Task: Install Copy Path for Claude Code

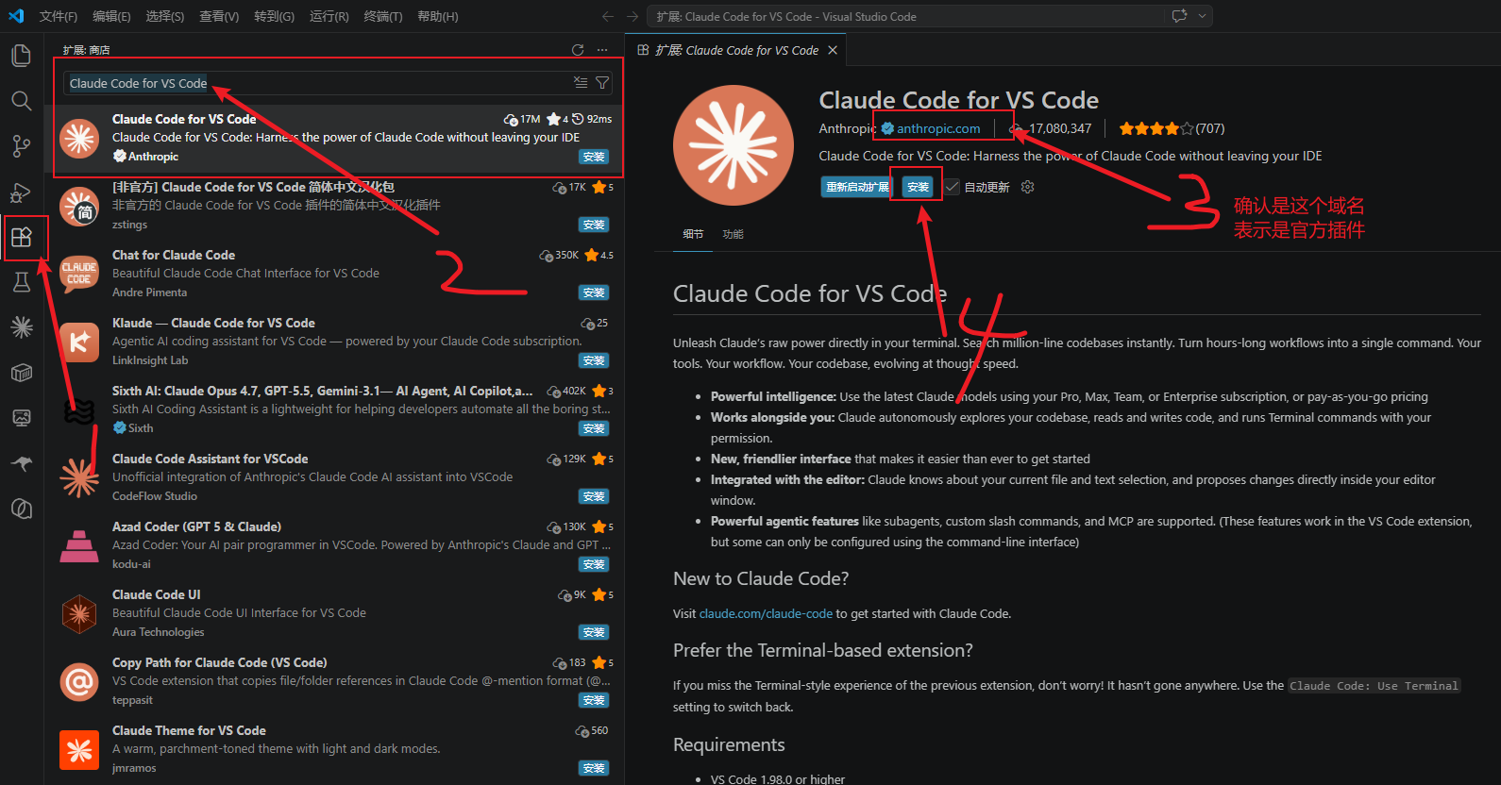Action: 594,700
